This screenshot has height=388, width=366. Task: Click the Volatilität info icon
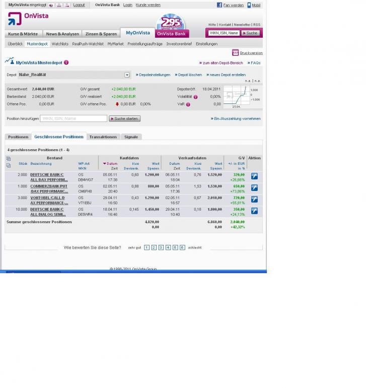coord(195,97)
